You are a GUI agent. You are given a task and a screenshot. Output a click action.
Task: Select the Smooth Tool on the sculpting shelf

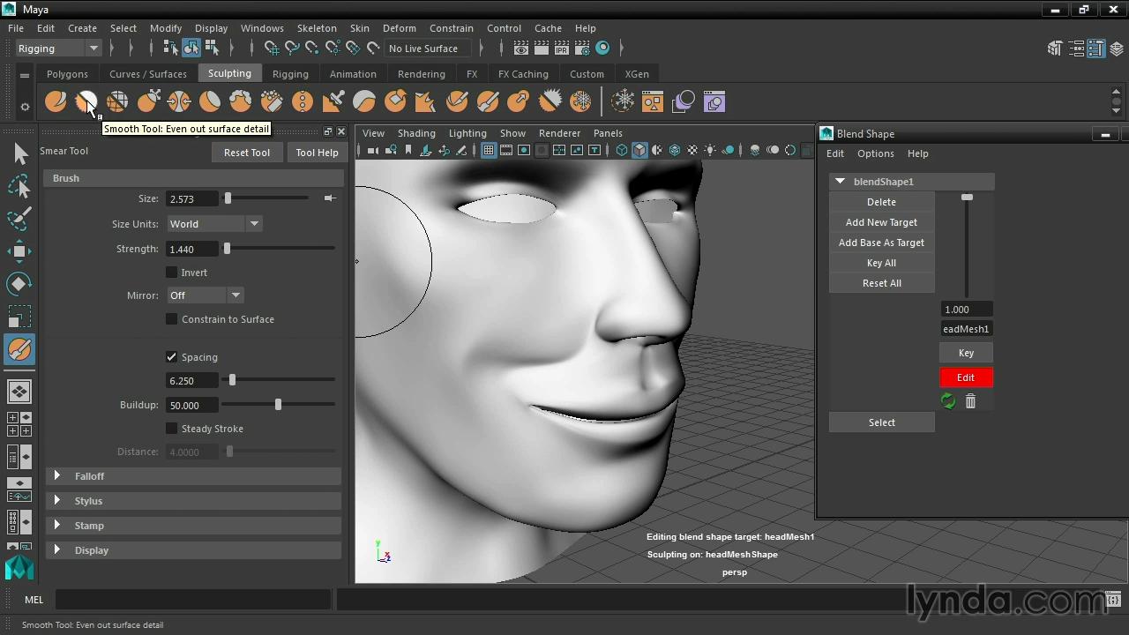tap(86, 102)
